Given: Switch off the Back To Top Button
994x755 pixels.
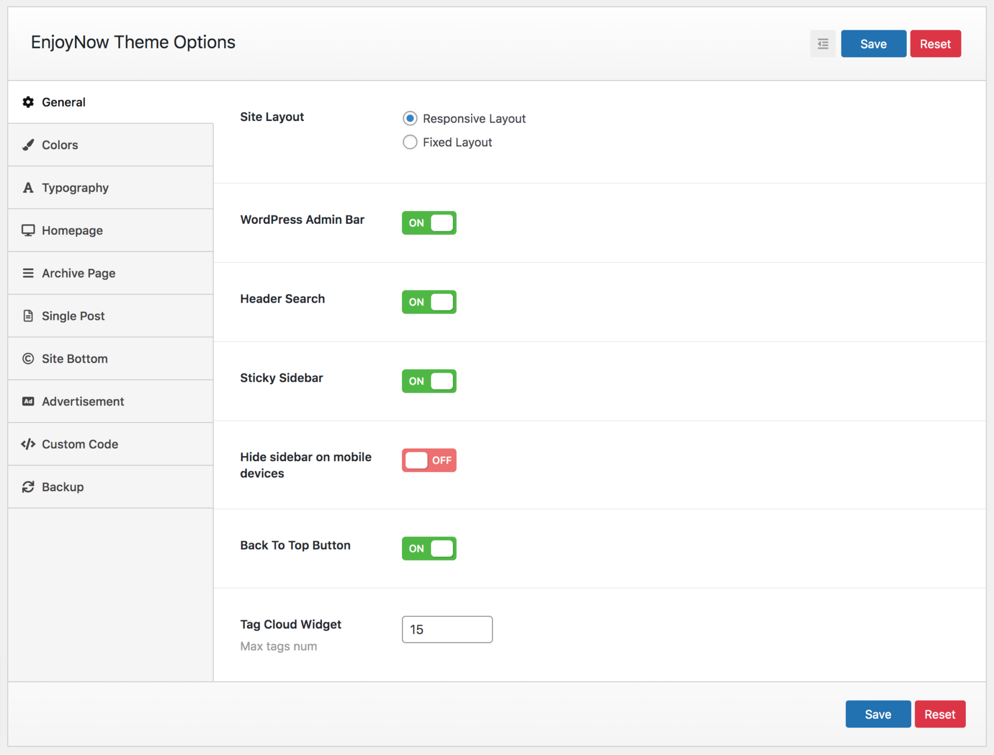Looking at the screenshot, I should tap(429, 548).
